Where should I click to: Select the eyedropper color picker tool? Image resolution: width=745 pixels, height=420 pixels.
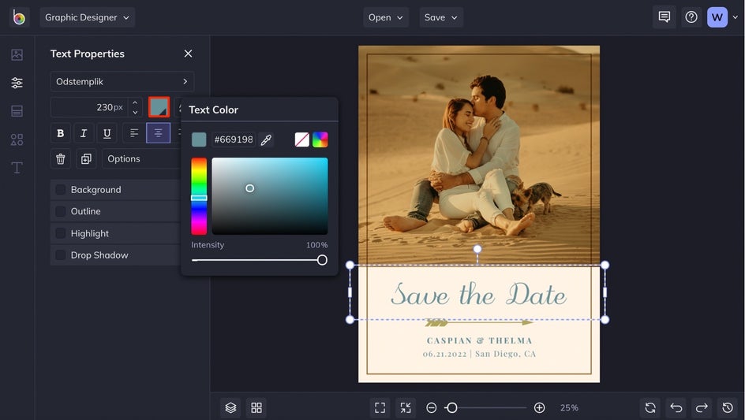[x=266, y=139]
